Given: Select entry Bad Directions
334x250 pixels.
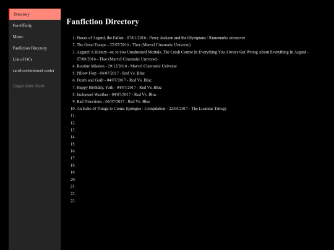Looking at the screenshot, I should point(113,101).
